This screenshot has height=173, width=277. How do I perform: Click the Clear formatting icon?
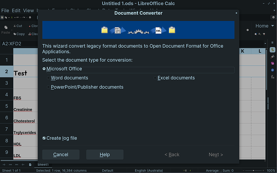pyautogui.click(x=30, y=34)
